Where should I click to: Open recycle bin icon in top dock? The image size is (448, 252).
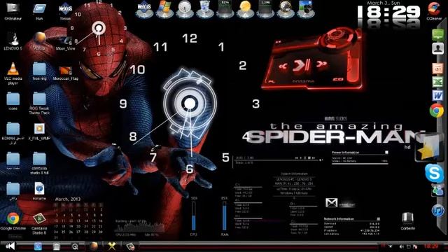pyautogui.click(x=204, y=8)
